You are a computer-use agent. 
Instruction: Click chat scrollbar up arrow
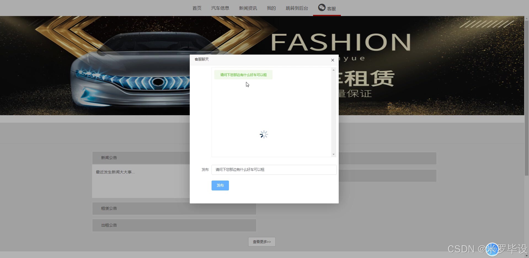click(333, 70)
